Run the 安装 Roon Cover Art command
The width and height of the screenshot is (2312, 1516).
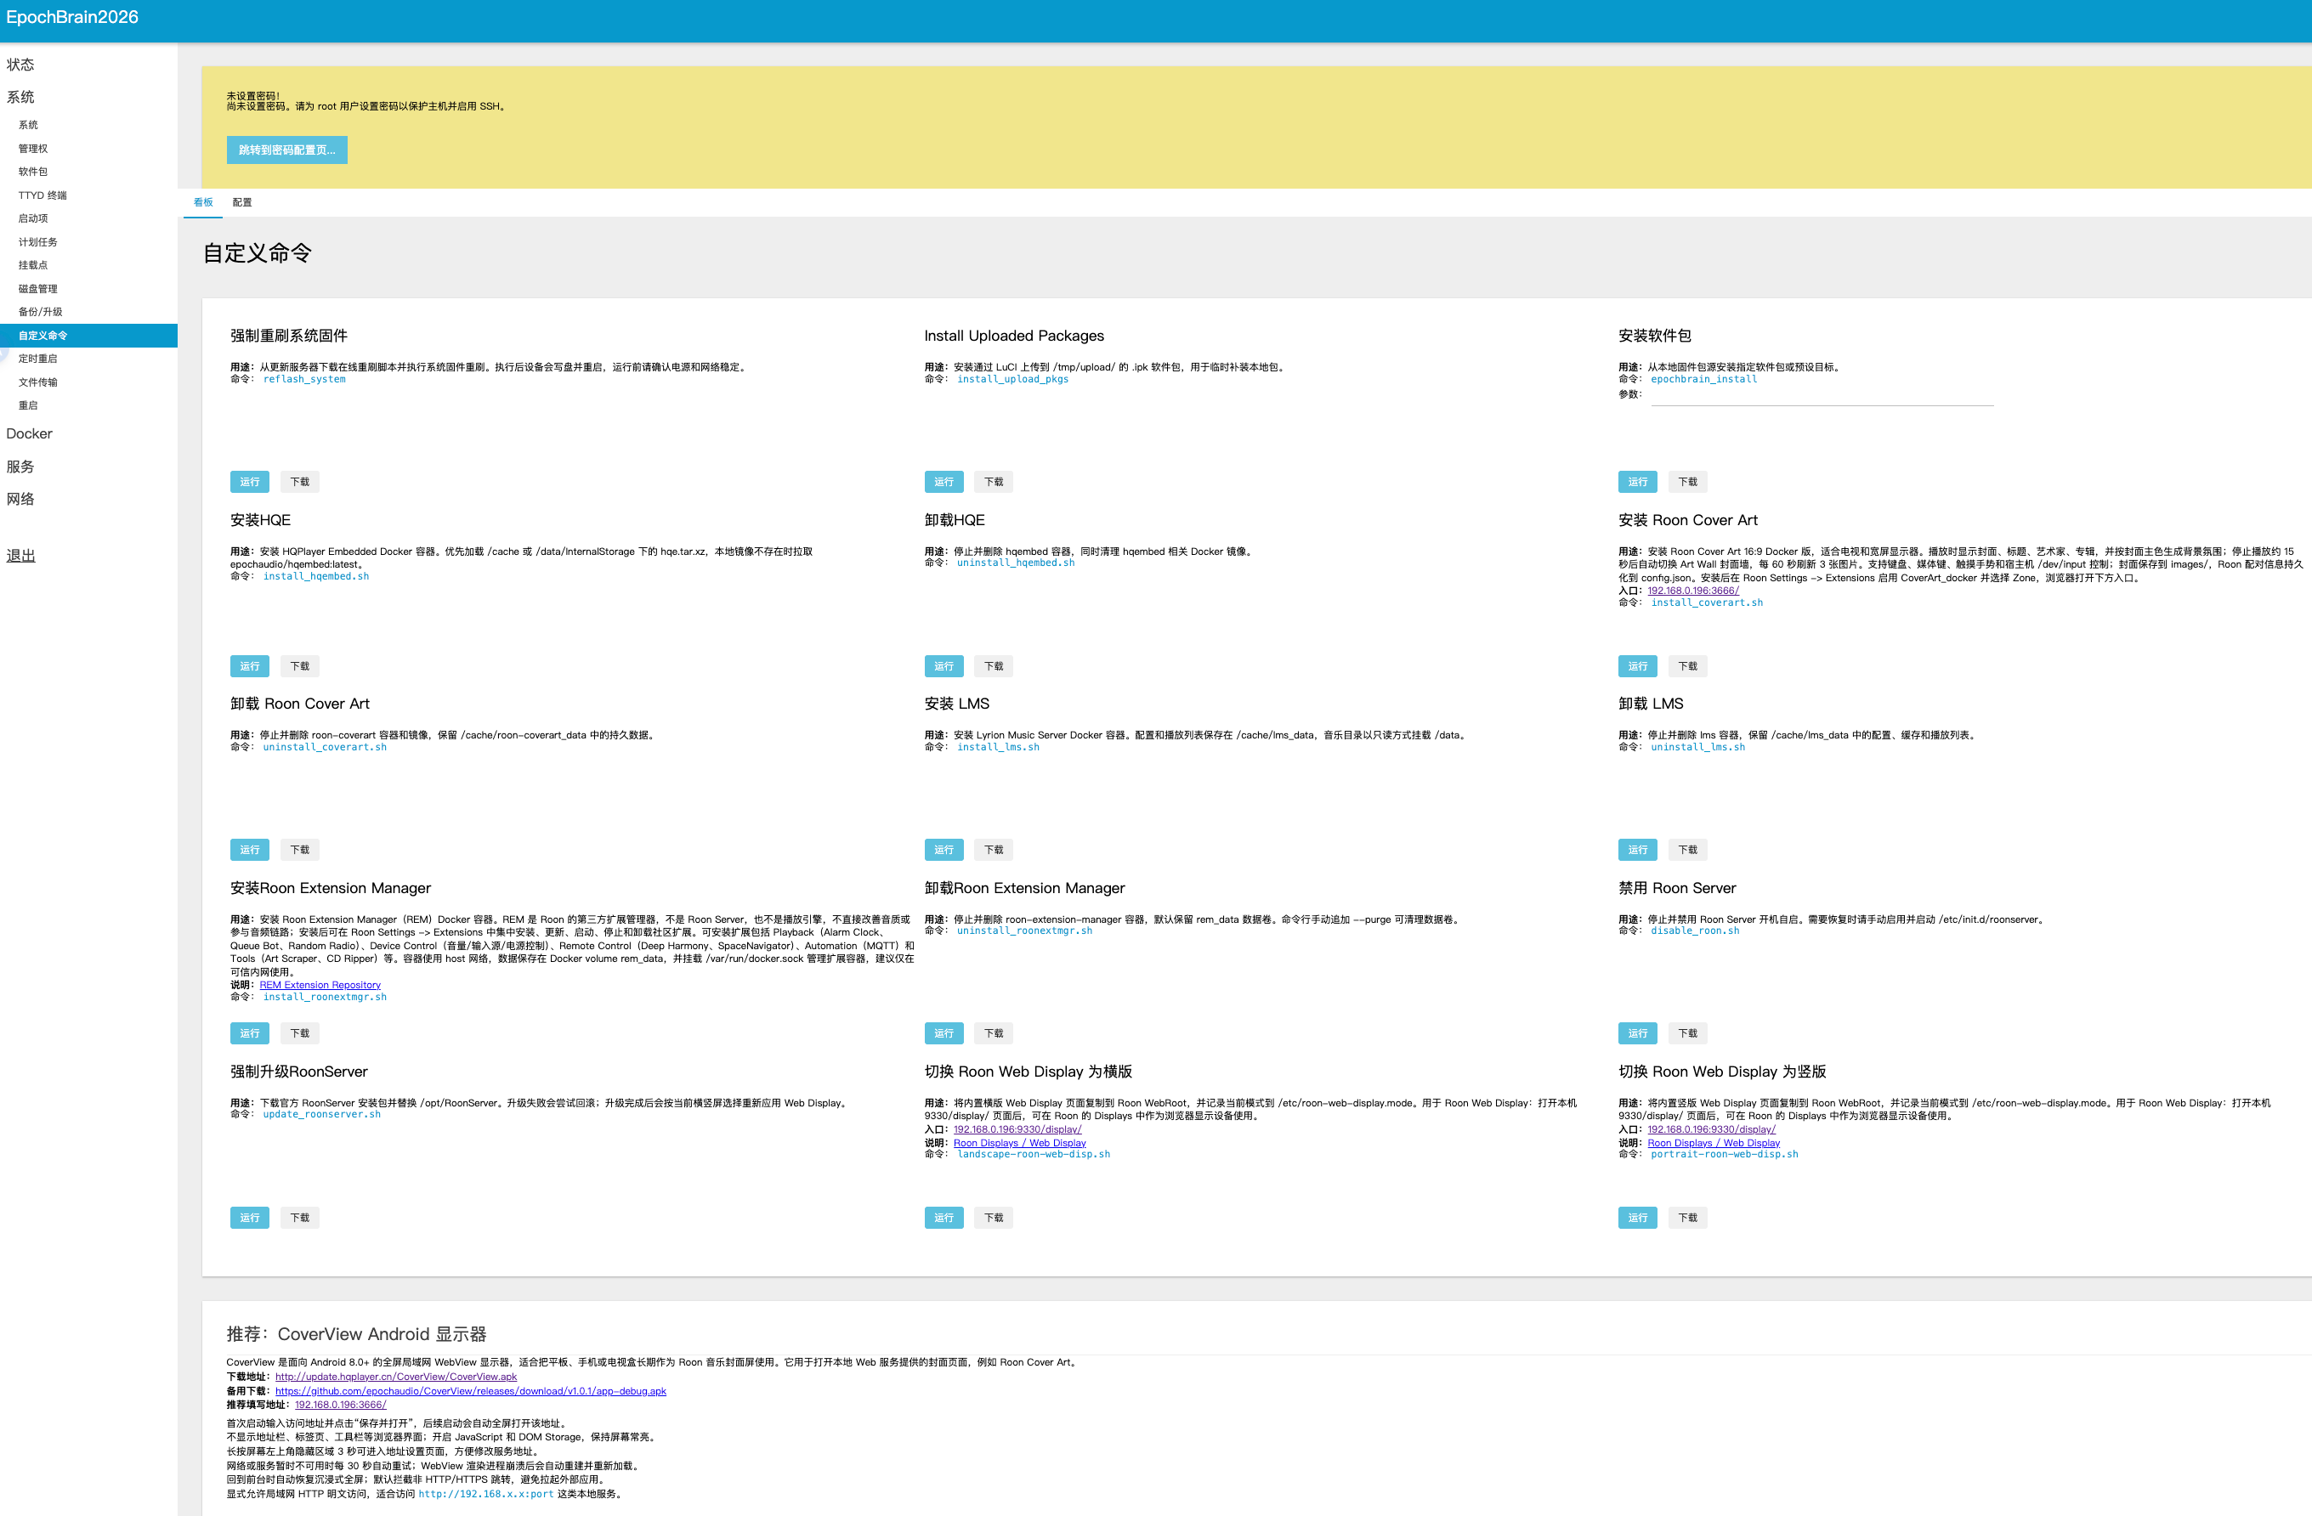(x=1637, y=666)
